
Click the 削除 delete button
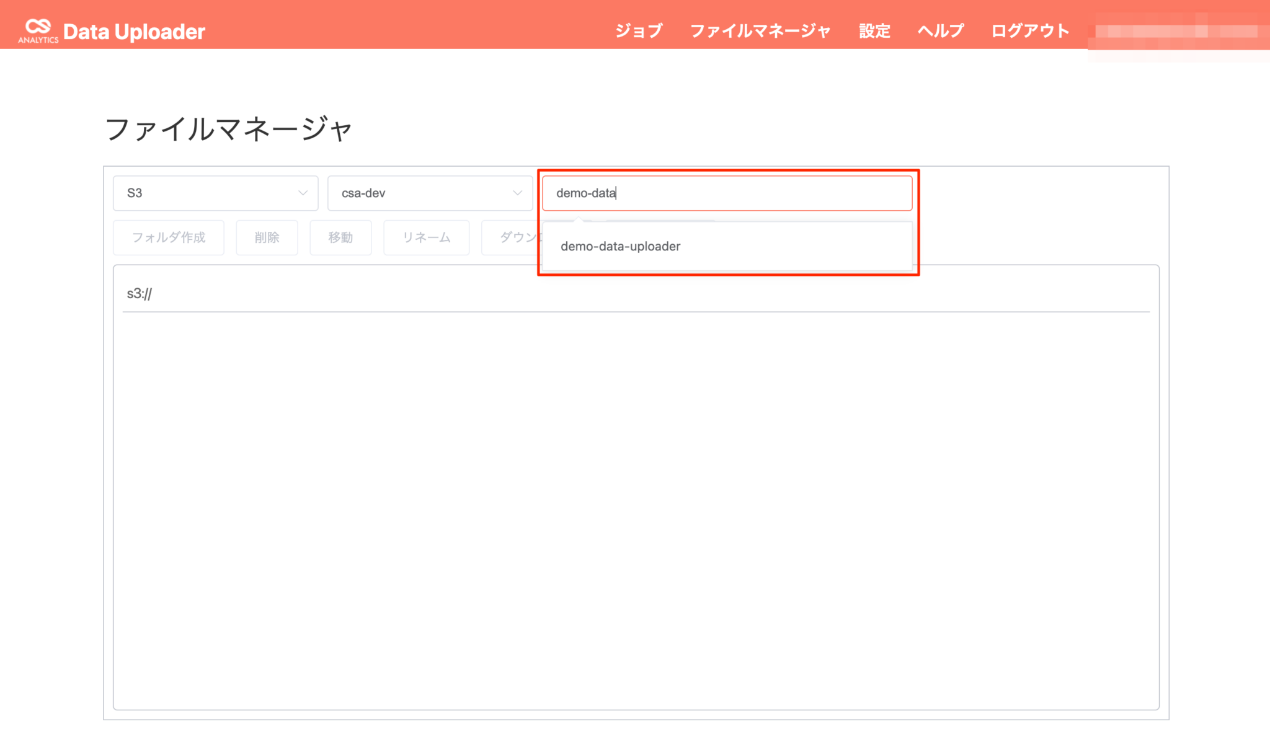point(267,237)
